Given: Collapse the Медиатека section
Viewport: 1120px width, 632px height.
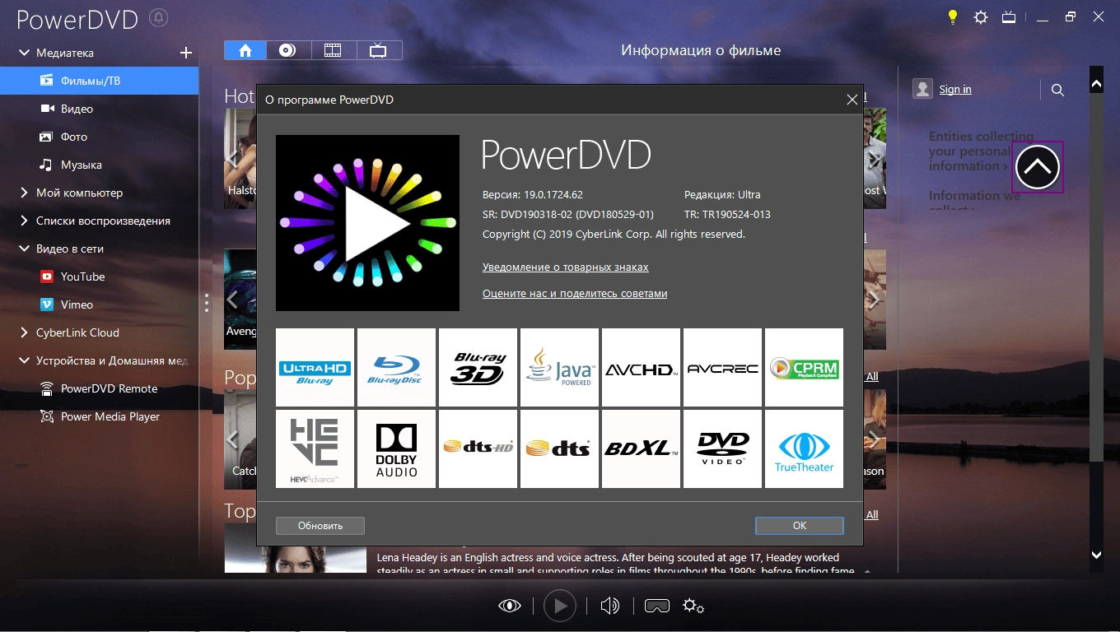Looking at the screenshot, I should click(x=24, y=53).
